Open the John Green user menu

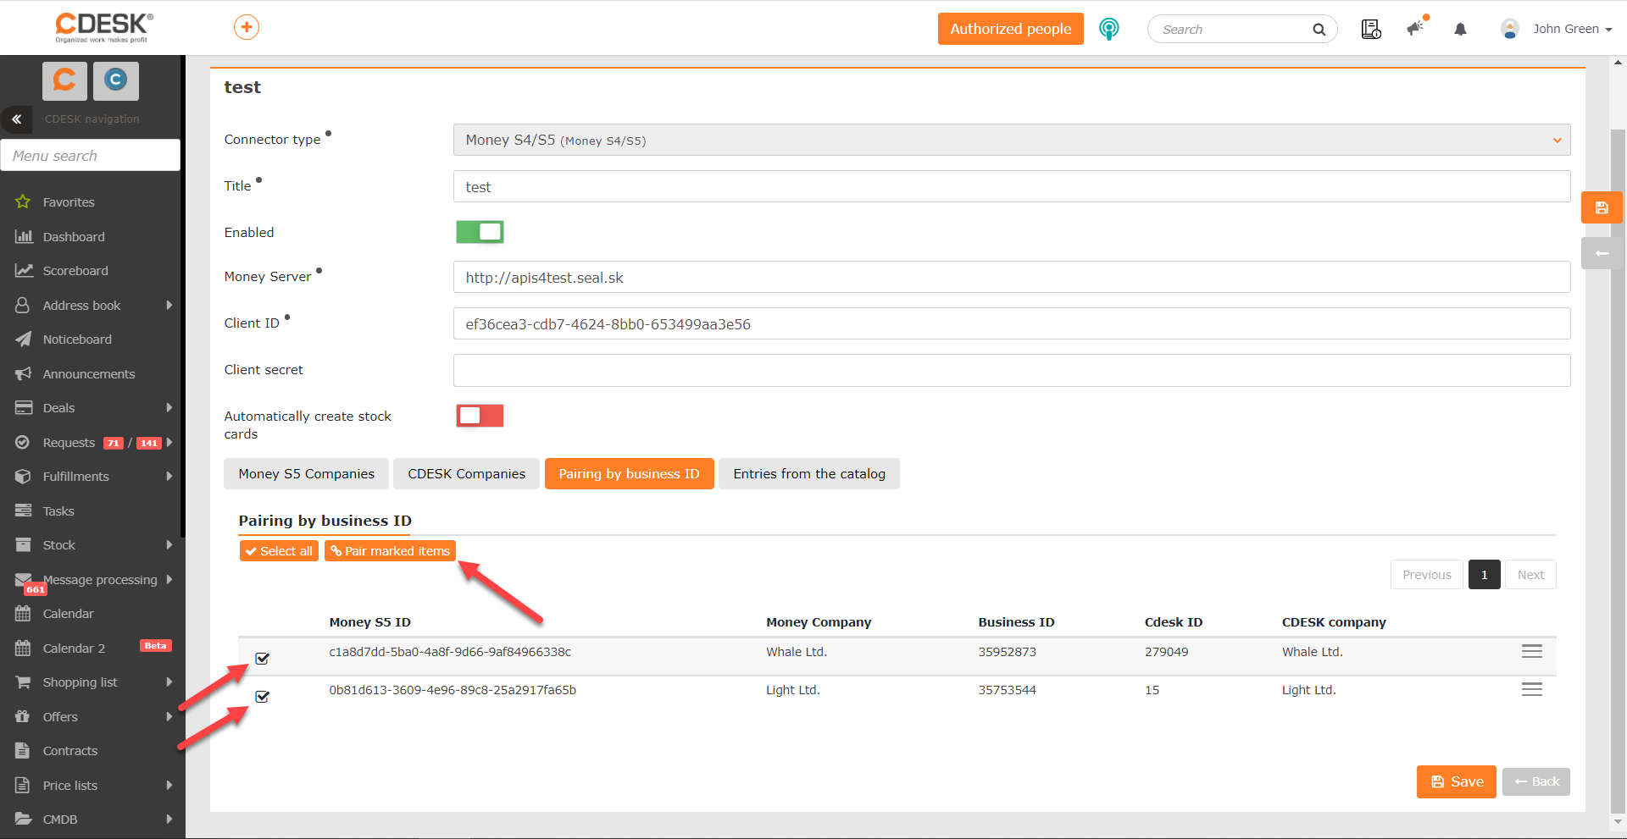(1572, 29)
